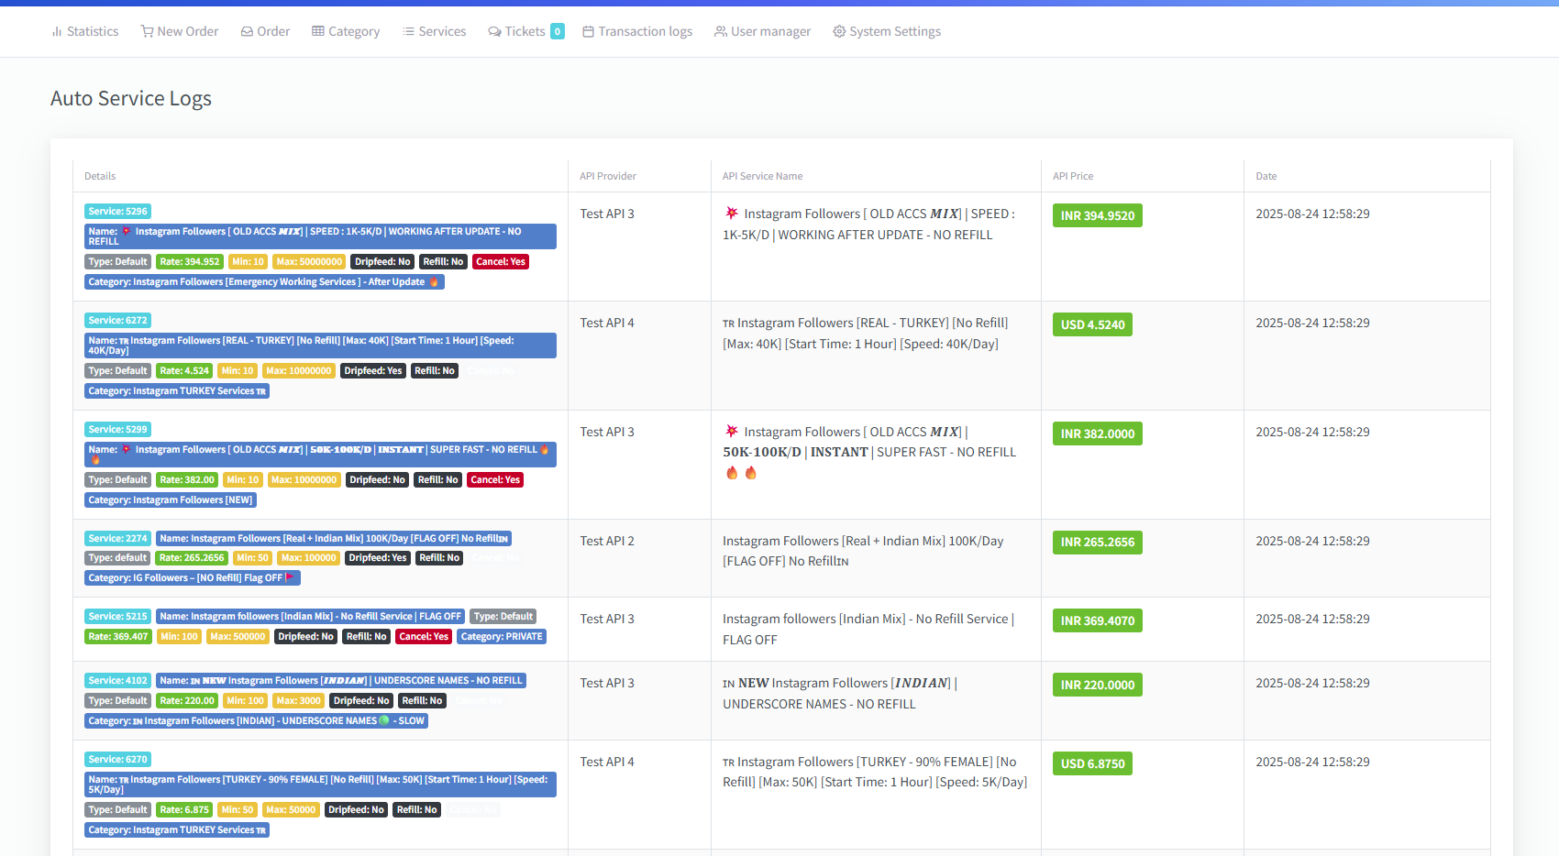Click the User manager people icon
The width and height of the screenshot is (1559, 856).
tap(721, 32)
